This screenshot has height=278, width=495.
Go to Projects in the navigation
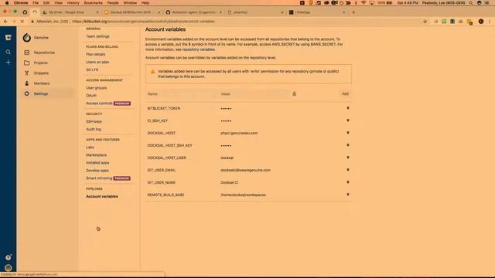[41, 63]
